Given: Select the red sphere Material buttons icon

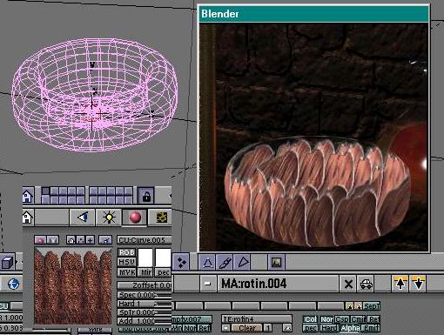Looking at the screenshot, I should coord(135,218).
